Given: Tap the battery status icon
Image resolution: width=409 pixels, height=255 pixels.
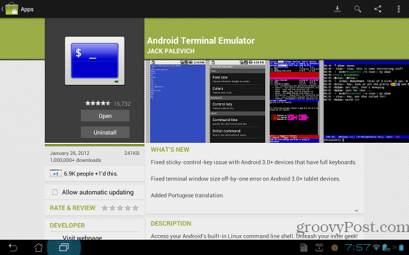Looking at the screenshot, I should 401,247.
